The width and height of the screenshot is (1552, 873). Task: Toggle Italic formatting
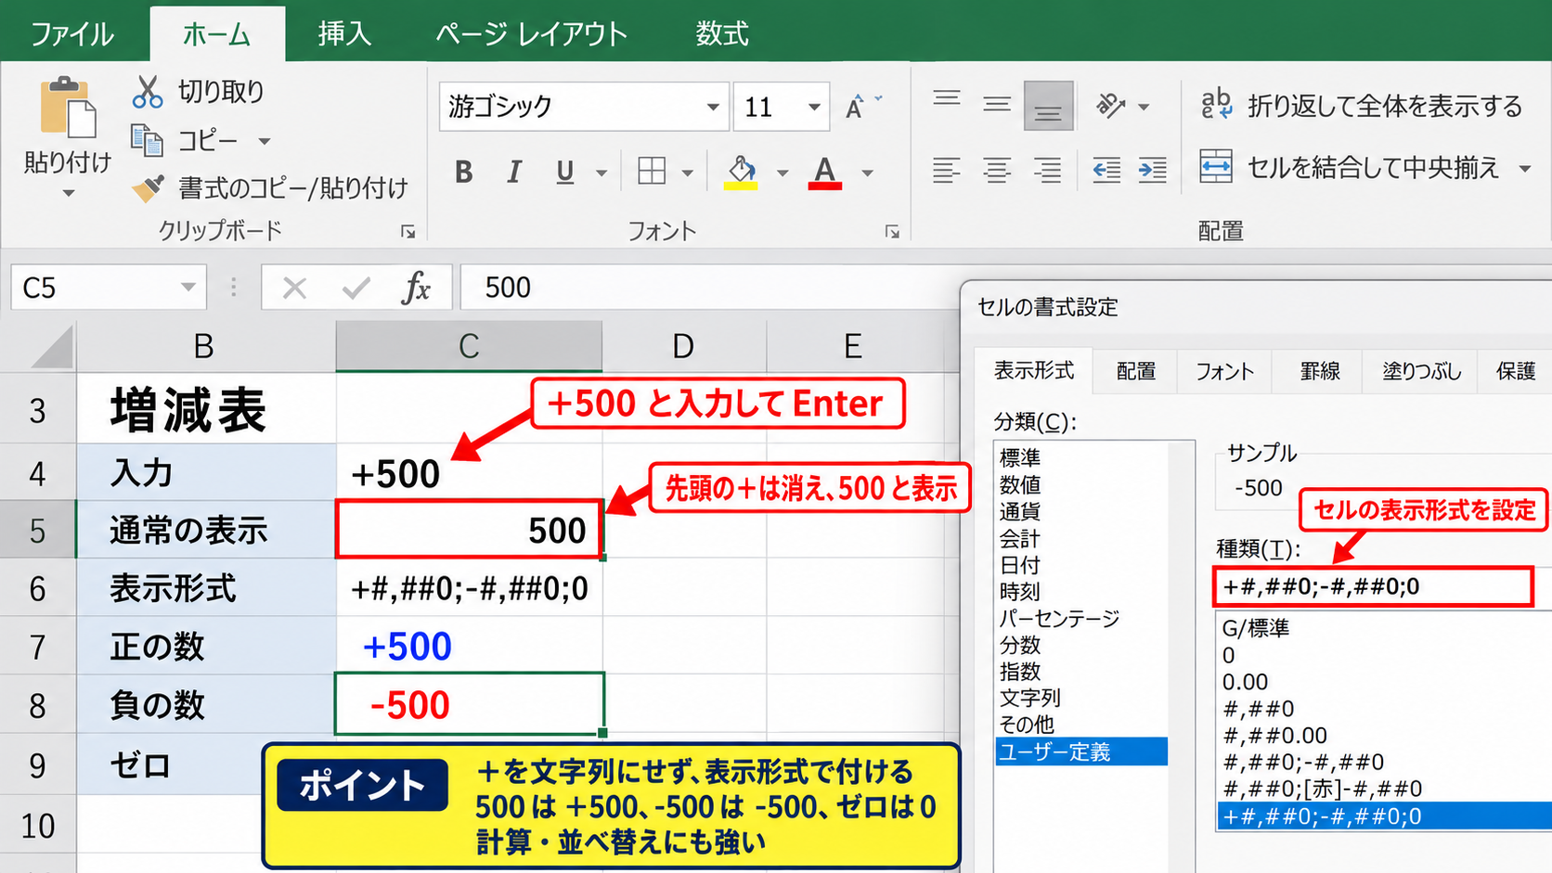coord(513,172)
